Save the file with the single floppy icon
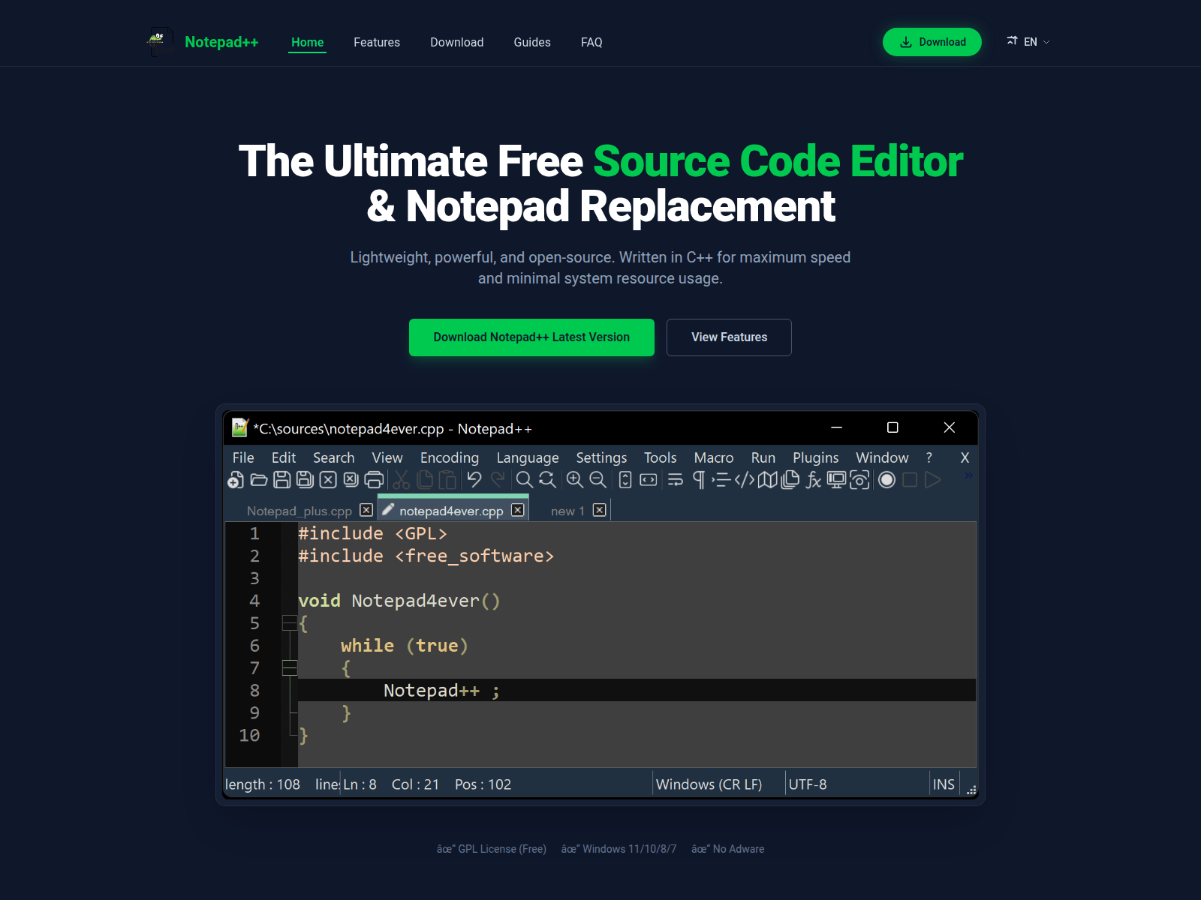1201x900 pixels. (x=282, y=480)
